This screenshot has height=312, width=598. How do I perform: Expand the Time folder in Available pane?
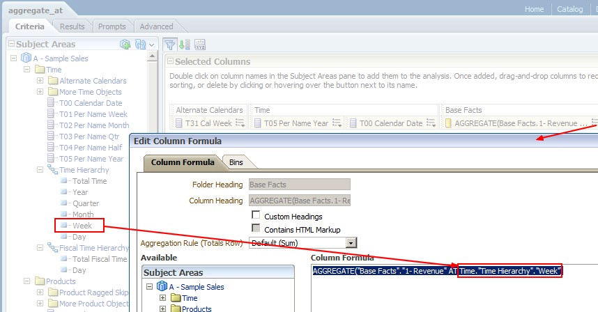(162, 298)
